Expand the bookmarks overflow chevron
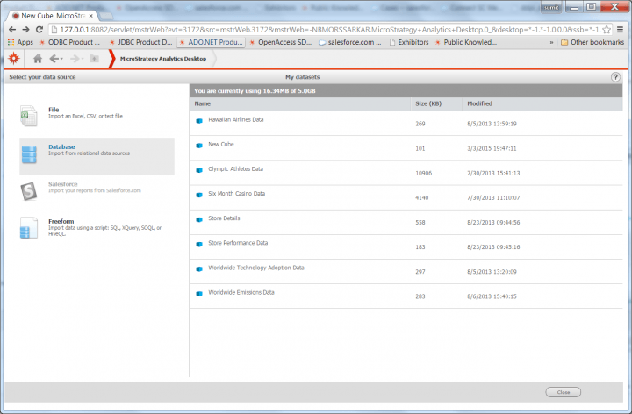 click(551, 41)
